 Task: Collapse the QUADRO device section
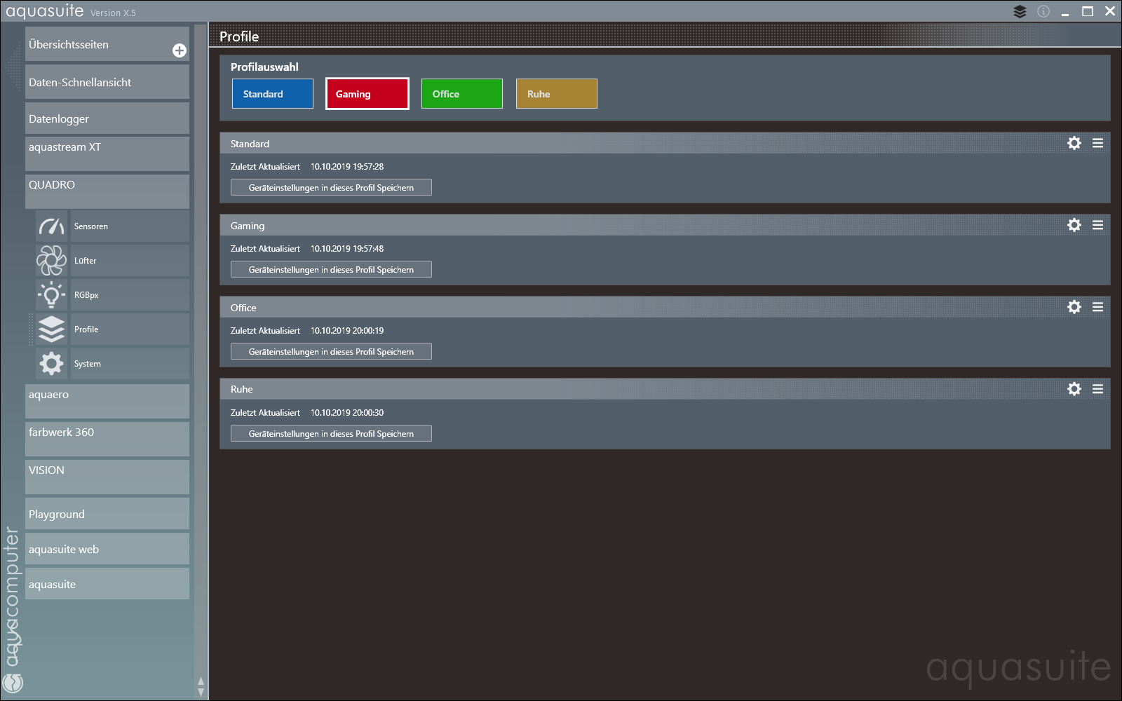107,191
